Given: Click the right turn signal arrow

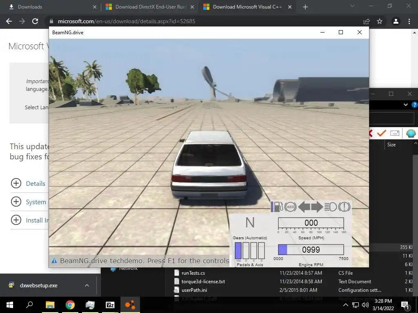Looking at the screenshot, I should 317,207.
